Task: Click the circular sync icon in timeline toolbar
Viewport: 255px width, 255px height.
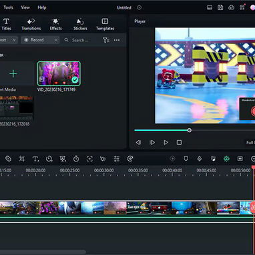Action: [130, 159]
